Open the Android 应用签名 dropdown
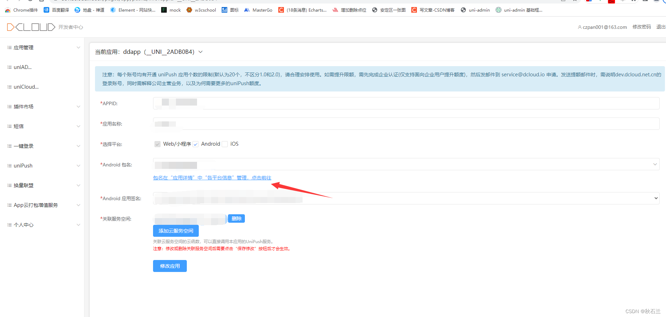 click(406, 198)
